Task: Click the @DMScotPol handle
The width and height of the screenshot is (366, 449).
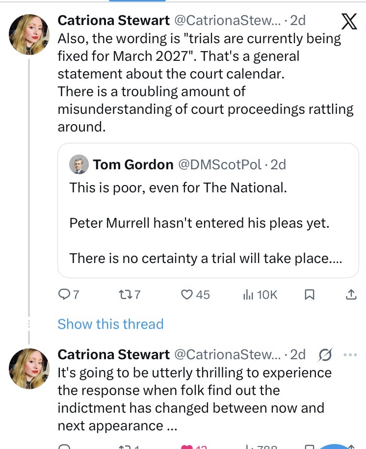Action: tap(219, 164)
